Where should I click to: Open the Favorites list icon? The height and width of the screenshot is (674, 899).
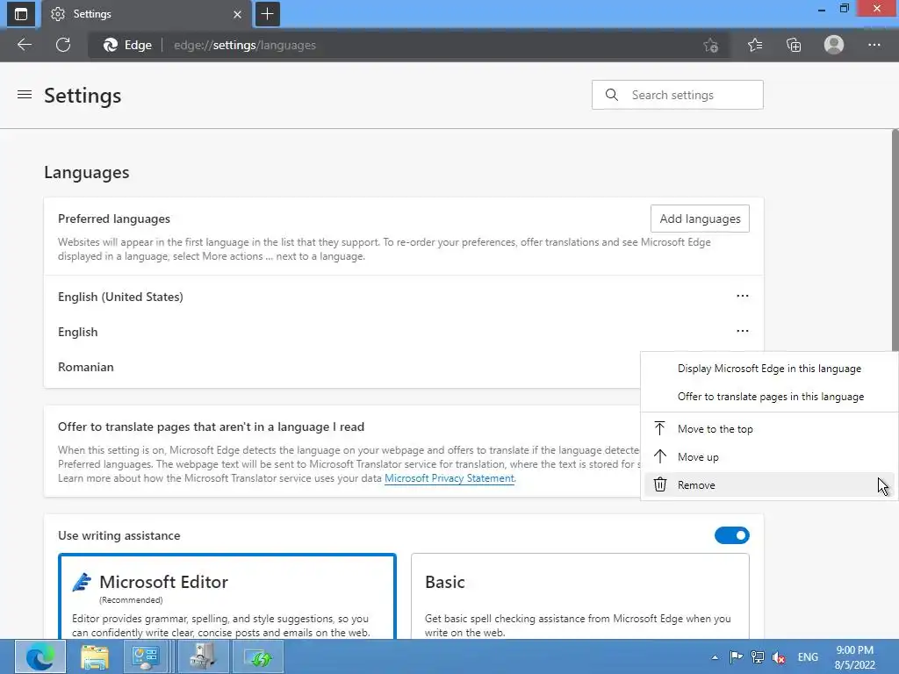click(755, 45)
